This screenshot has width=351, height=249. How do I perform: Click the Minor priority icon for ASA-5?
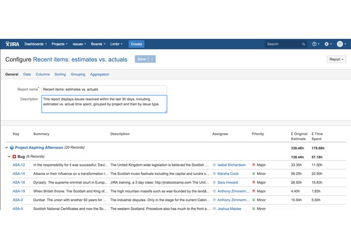(x=254, y=209)
